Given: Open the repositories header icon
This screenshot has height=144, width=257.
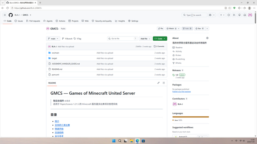Looking at the screenshot, I should (x=239, y=15).
